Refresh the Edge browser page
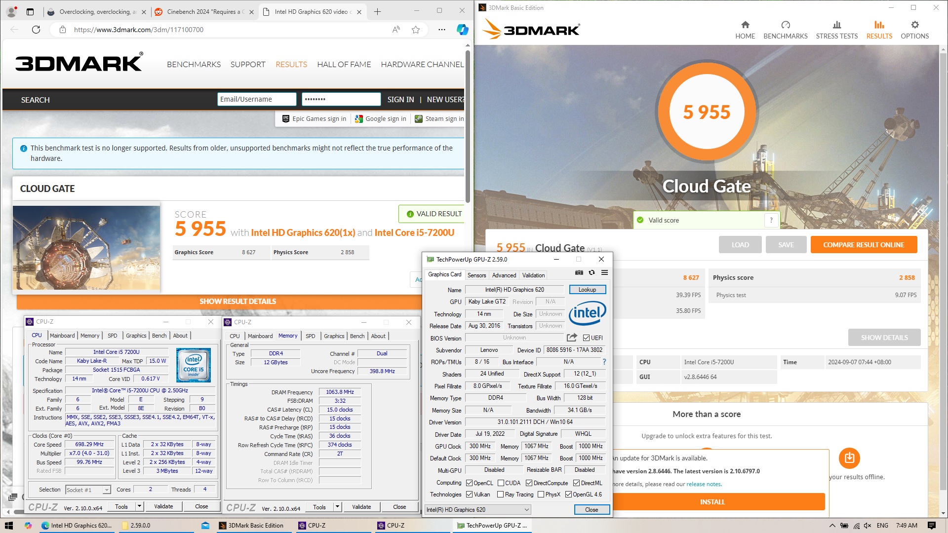 click(x=36, y=30)
